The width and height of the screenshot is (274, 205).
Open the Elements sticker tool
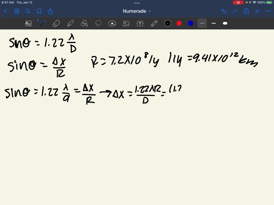tap(112, 23)
